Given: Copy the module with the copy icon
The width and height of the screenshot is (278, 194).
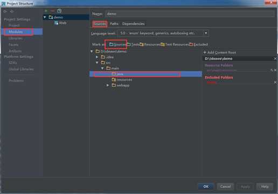Looking at the screenshot, I should pos(59,11).
